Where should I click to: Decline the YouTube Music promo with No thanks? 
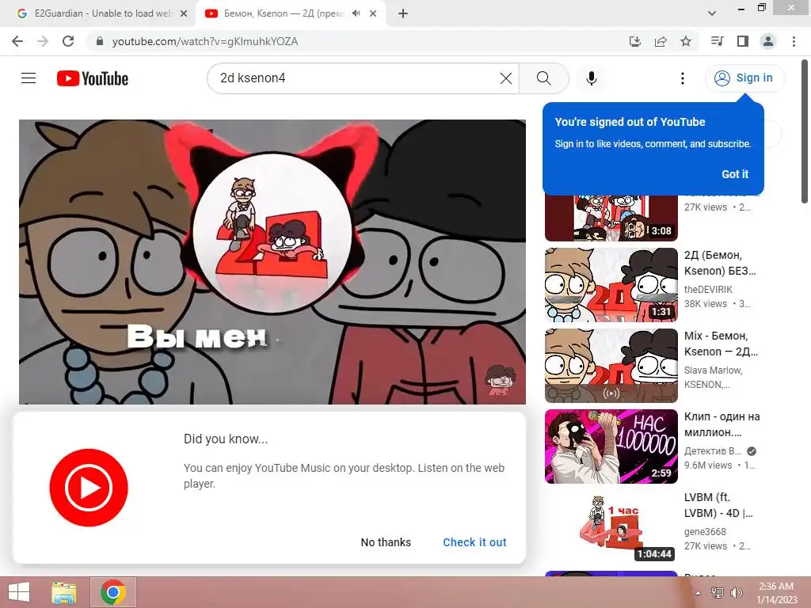(x=386, y=542)
